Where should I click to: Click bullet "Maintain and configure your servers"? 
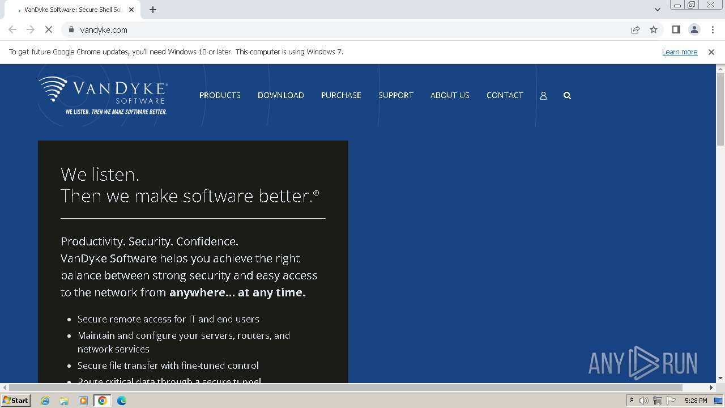pyautogui.click(x=184, y=342)
